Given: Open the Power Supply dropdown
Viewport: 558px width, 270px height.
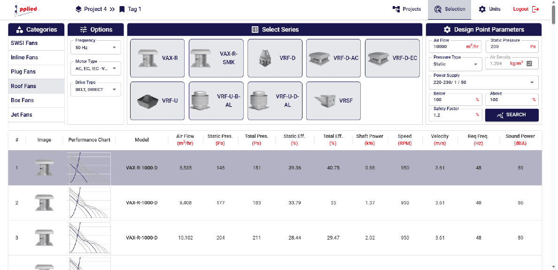Looking at the screenshot, I should pos(484,82).
